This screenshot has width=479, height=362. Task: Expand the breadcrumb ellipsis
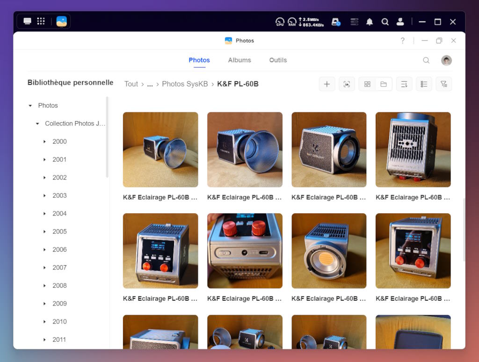[150, 85]
